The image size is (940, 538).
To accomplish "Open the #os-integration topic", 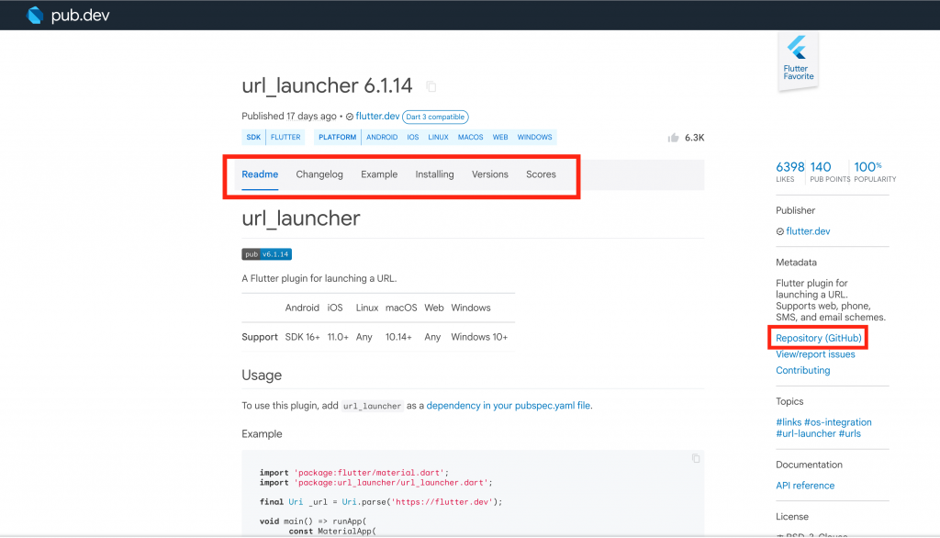I will click(x=838, y=422).
